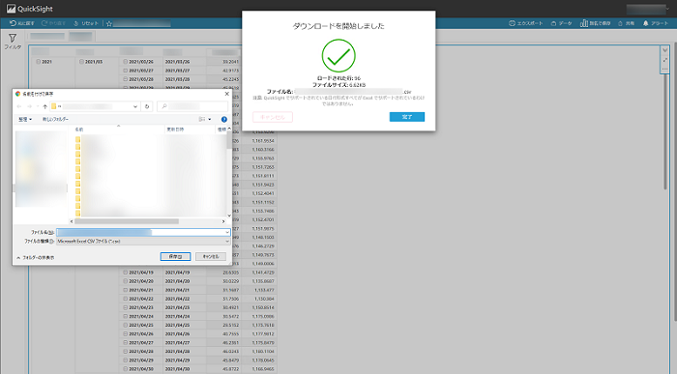This screenshot has width=677, height=374.
Task: Close the Save As dialog
Action: [226, 94]
